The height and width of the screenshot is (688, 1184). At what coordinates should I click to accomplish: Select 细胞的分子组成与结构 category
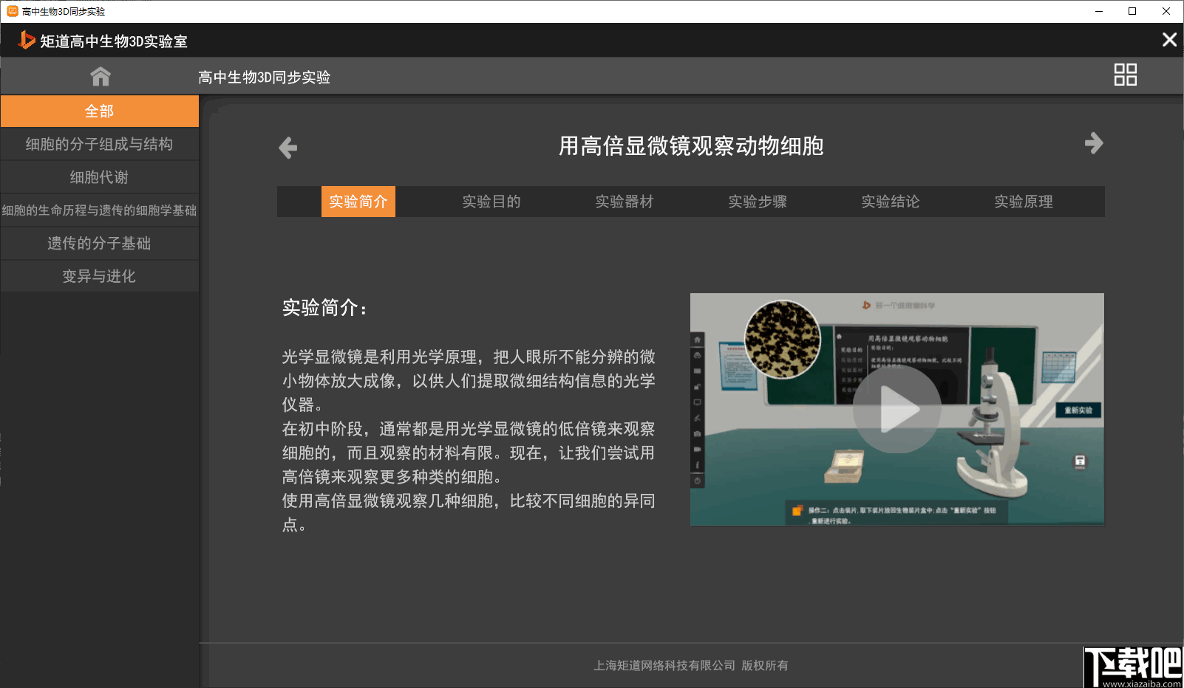tap(100, 144)
